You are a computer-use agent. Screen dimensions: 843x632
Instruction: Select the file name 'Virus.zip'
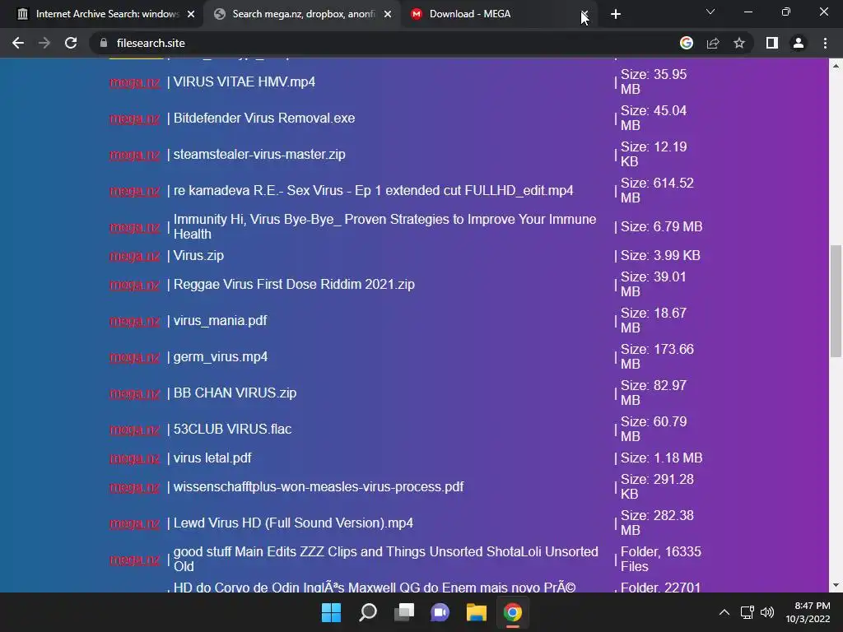198,255
